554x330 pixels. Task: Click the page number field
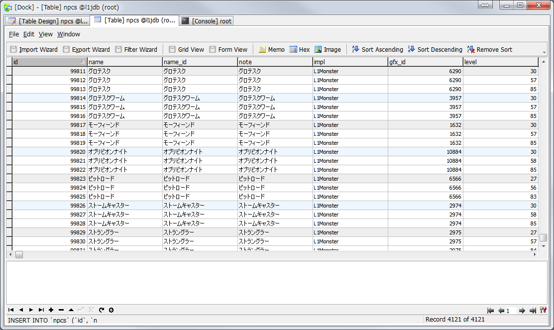(x=511, y=311)
